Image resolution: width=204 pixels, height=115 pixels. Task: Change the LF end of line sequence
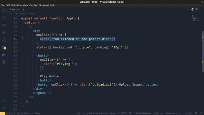[x=130, y=113]
